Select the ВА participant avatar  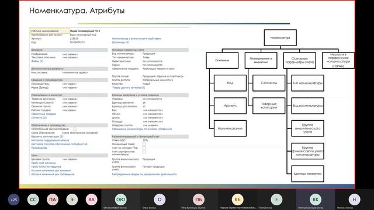click(92, 199)
